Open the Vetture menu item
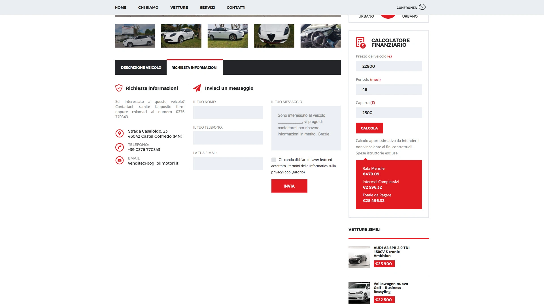Screen dimensions: 544x306 click(x=179, y=8)
